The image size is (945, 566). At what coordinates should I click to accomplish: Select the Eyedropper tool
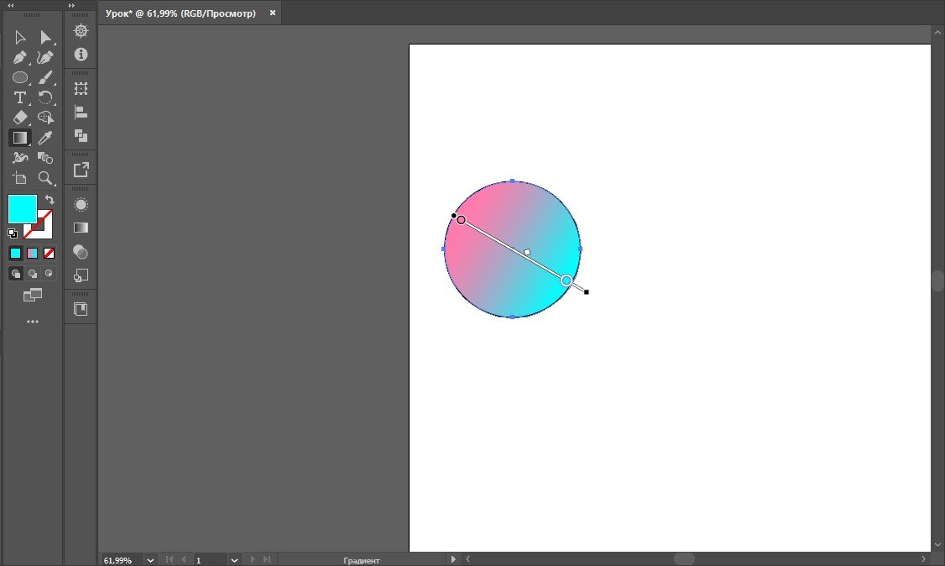(45, 138)
